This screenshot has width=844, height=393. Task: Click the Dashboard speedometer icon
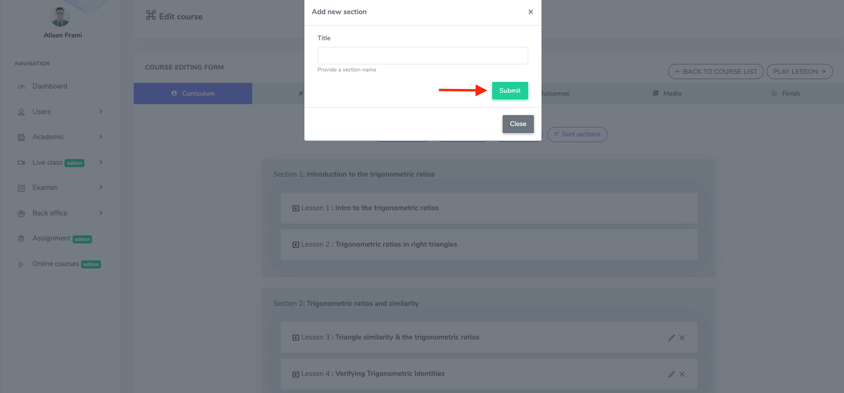[x=21, y=87]
